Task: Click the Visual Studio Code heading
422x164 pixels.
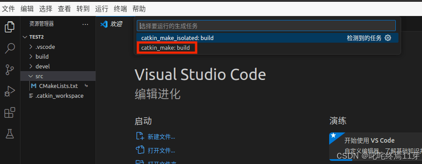Action: point(200,74)
